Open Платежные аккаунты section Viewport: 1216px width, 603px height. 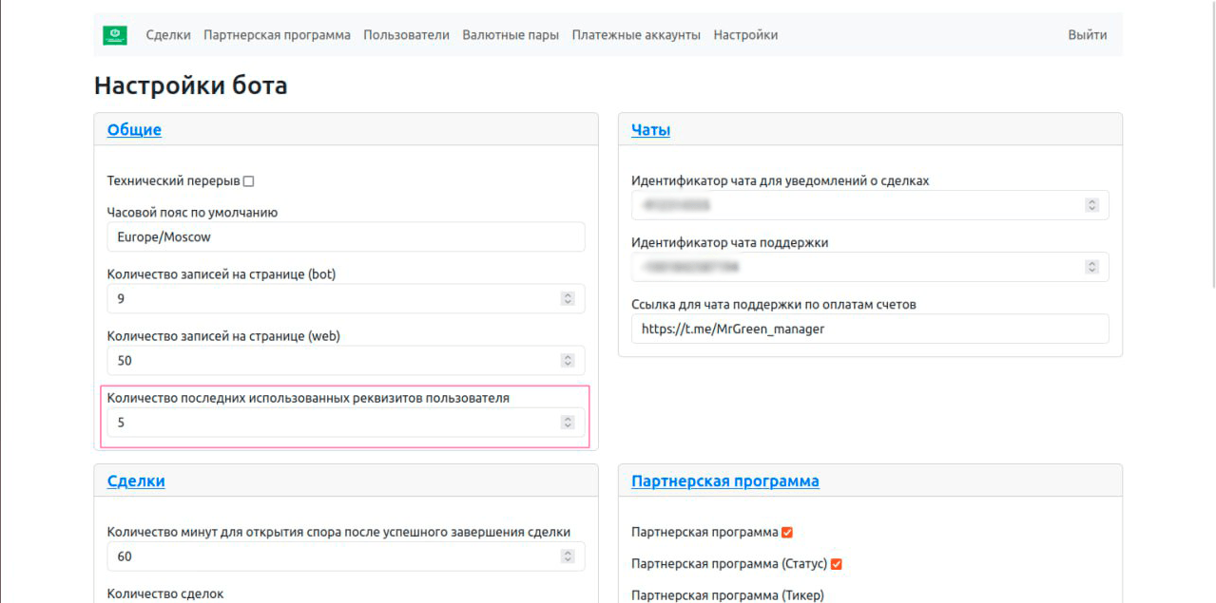point(636,35)
